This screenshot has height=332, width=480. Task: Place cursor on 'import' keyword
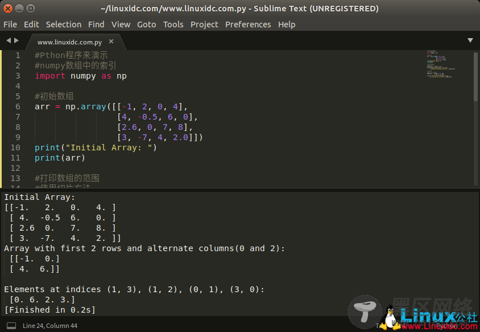(x=50, y=76)
